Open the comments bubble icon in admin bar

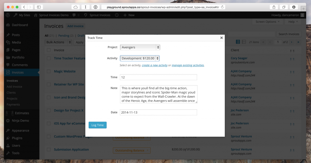(x=74, y=15)
